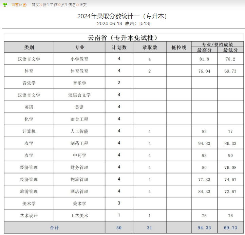Click the 计算机 category cell
This screenshot has height=235, width=245.
coord(29,131)
